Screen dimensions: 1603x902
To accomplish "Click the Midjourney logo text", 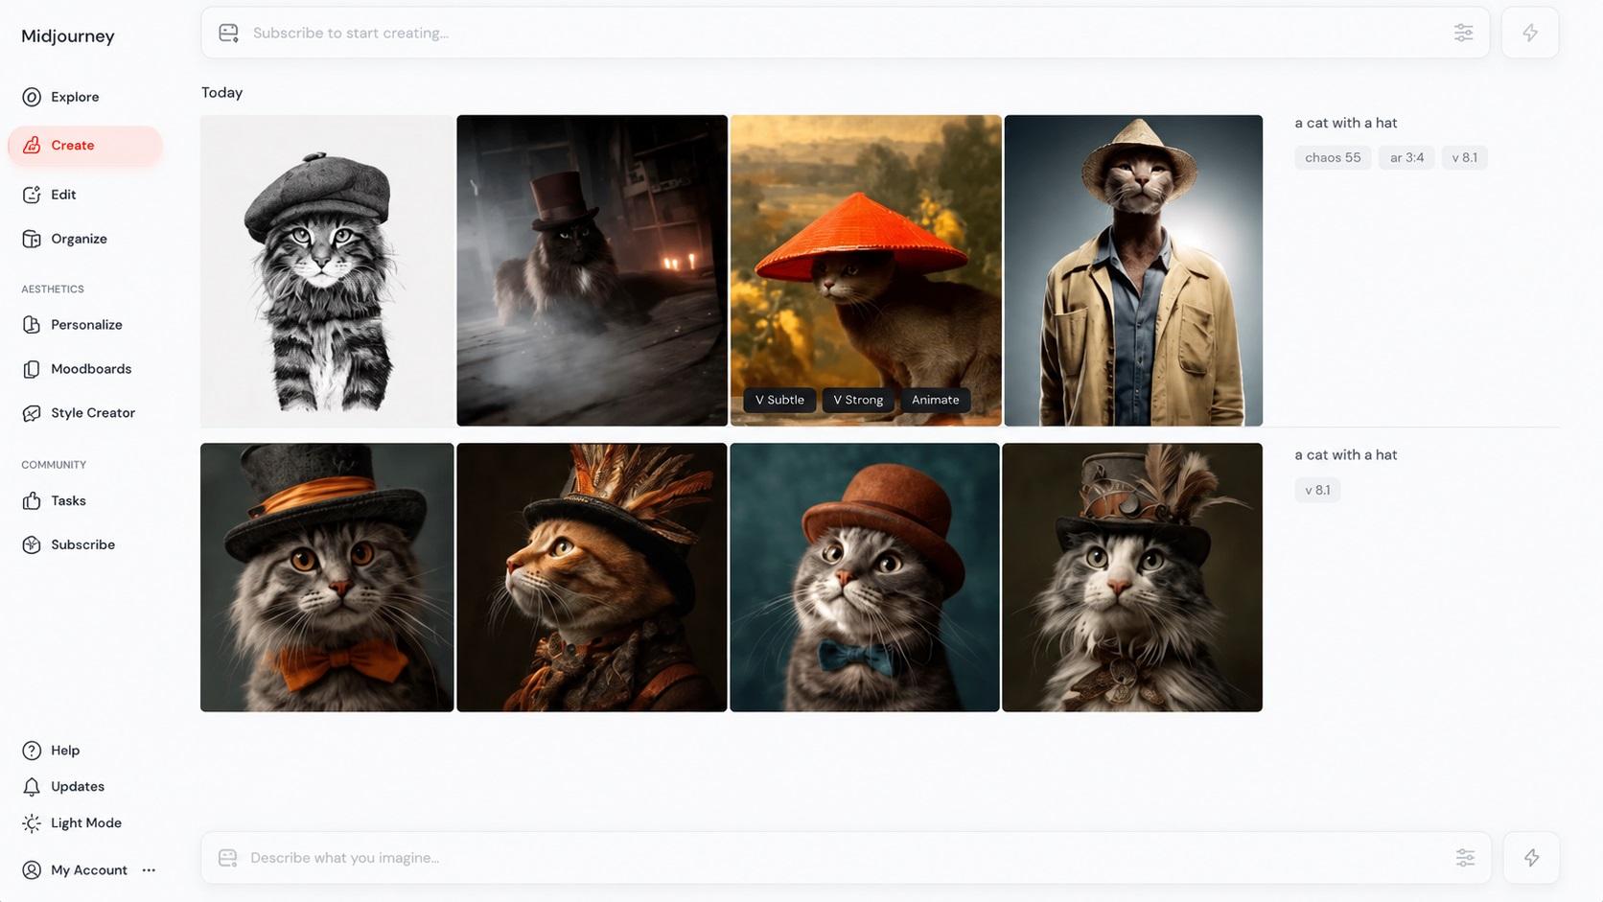I will click(68, 36).
